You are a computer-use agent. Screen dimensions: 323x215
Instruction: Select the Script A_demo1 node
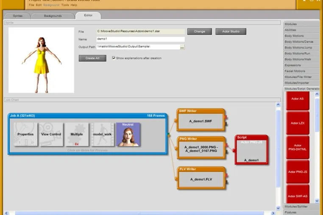coord(251,149)
